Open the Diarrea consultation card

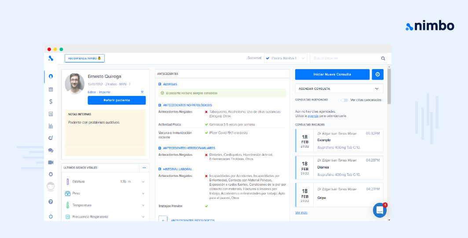pyautogui.click(x=339, y=168)
